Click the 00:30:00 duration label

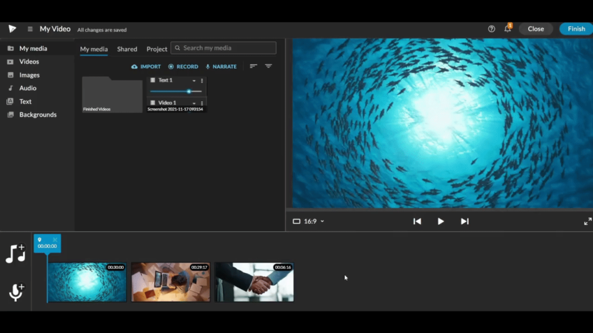(x=116, y=267)
